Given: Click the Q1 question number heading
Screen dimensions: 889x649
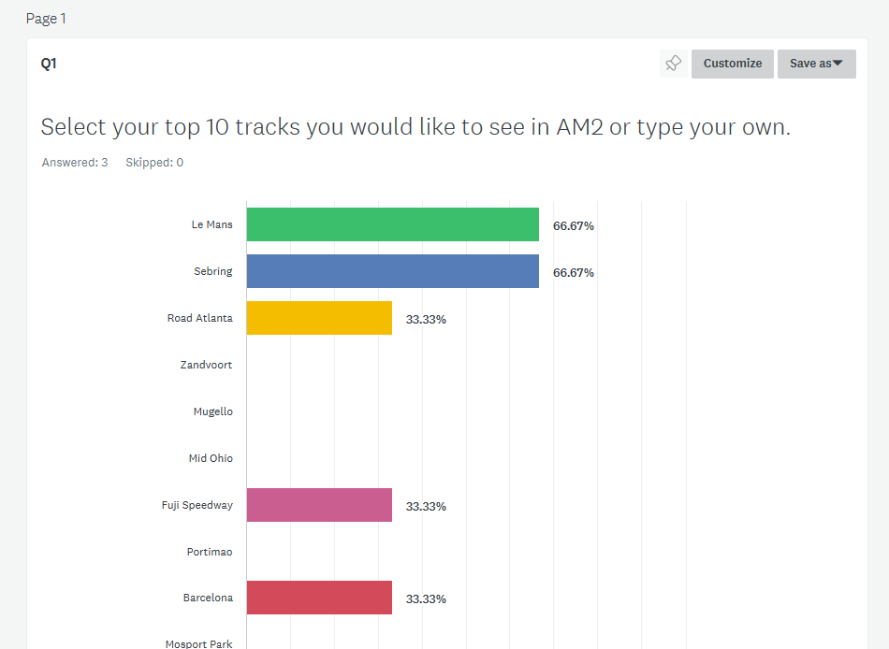Looking at the screenshot, I should tap(49, 64).
